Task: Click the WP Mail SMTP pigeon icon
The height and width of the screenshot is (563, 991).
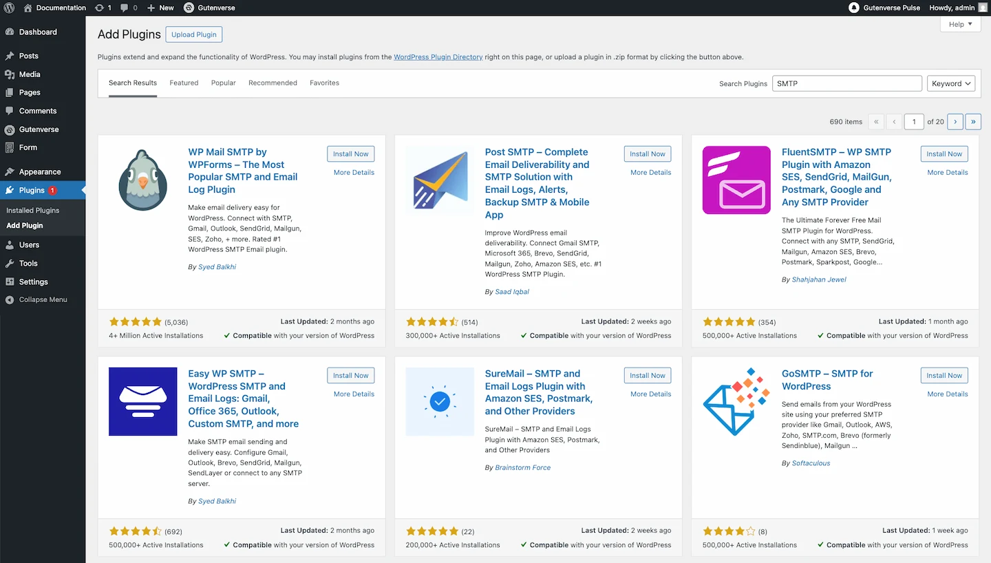Action: [x=142, y=180]
